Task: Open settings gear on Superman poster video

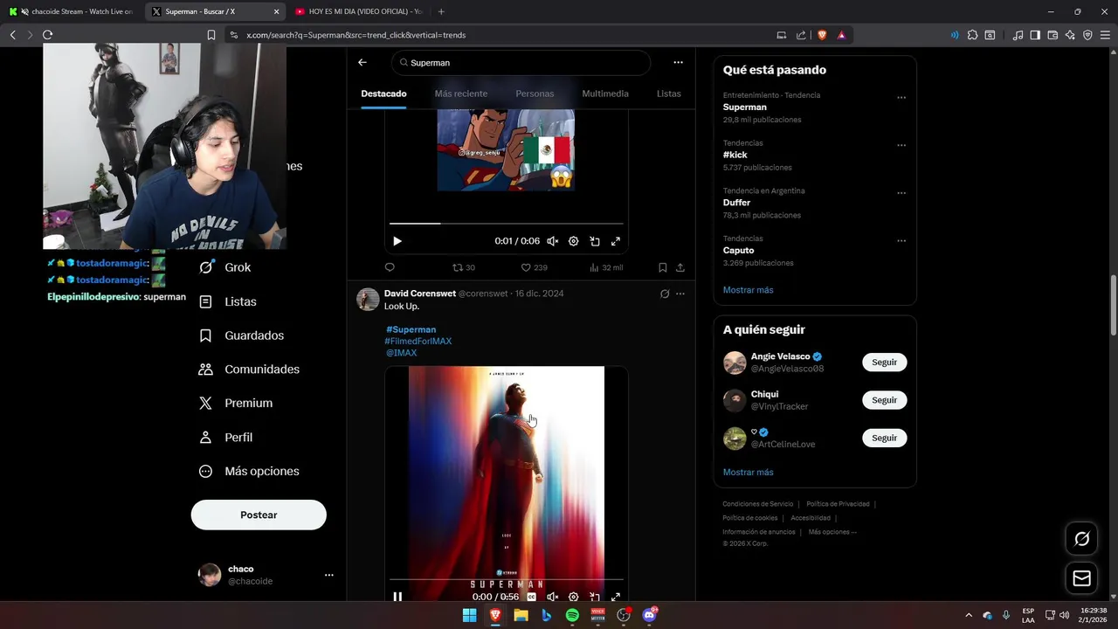Action: coord(574,597)
